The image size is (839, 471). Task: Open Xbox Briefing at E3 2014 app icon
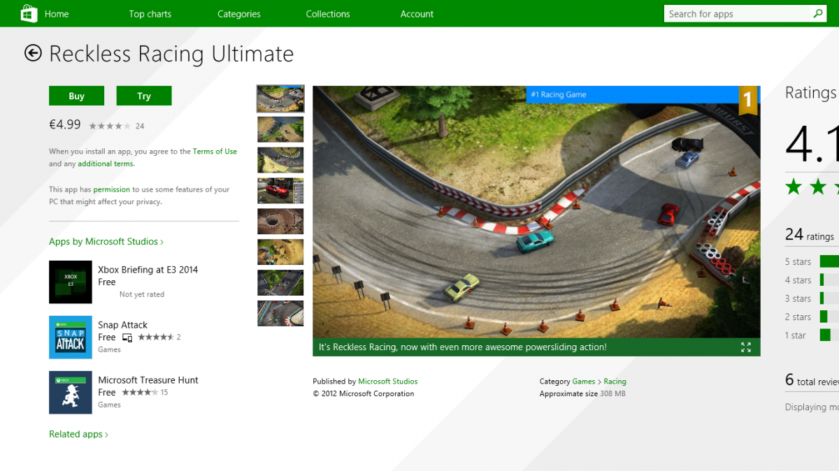tap(71, 282)
